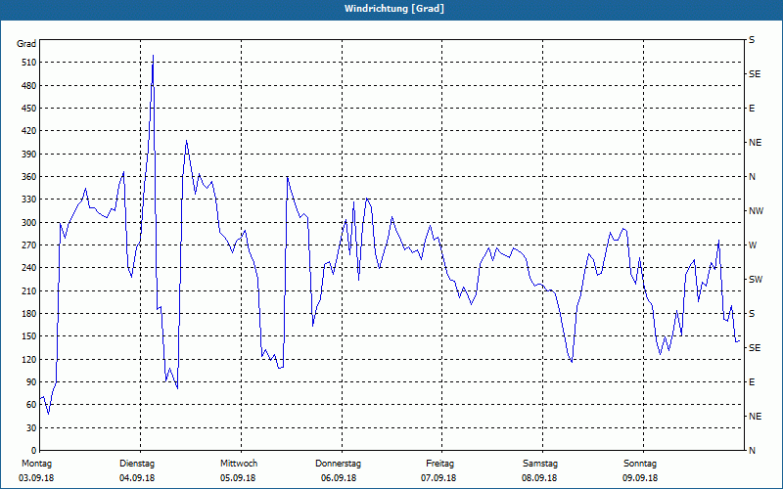783x489 pixels.
Task: Click the 'Freitag' day label
Action: point(439,464)
